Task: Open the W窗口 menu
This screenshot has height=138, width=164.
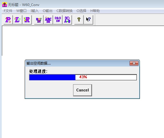Action: click(21, 11)
